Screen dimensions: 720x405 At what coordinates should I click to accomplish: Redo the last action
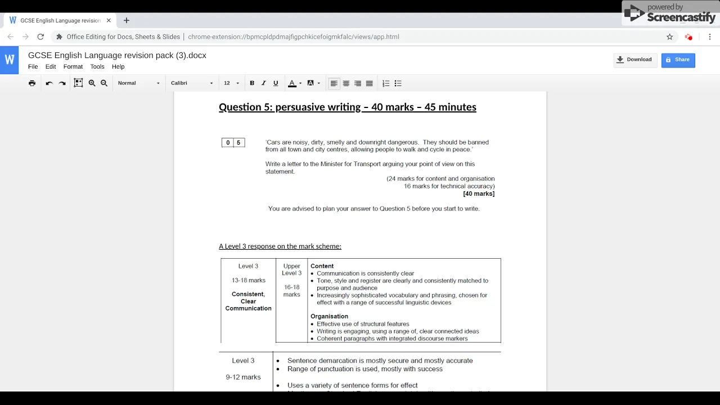62,83
